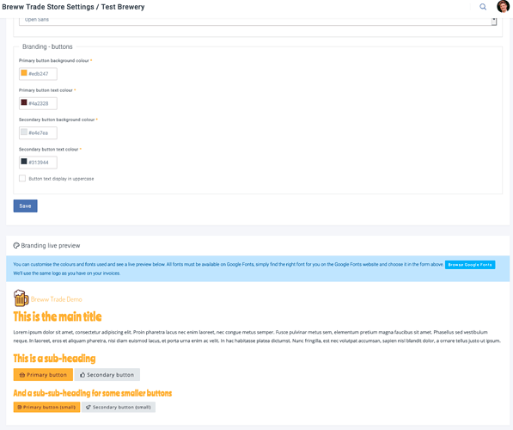Image resolution: width=513 pixels, height=430 pixels.
Task: Click 'This is the main title' heading
Action: coord(58,316)
